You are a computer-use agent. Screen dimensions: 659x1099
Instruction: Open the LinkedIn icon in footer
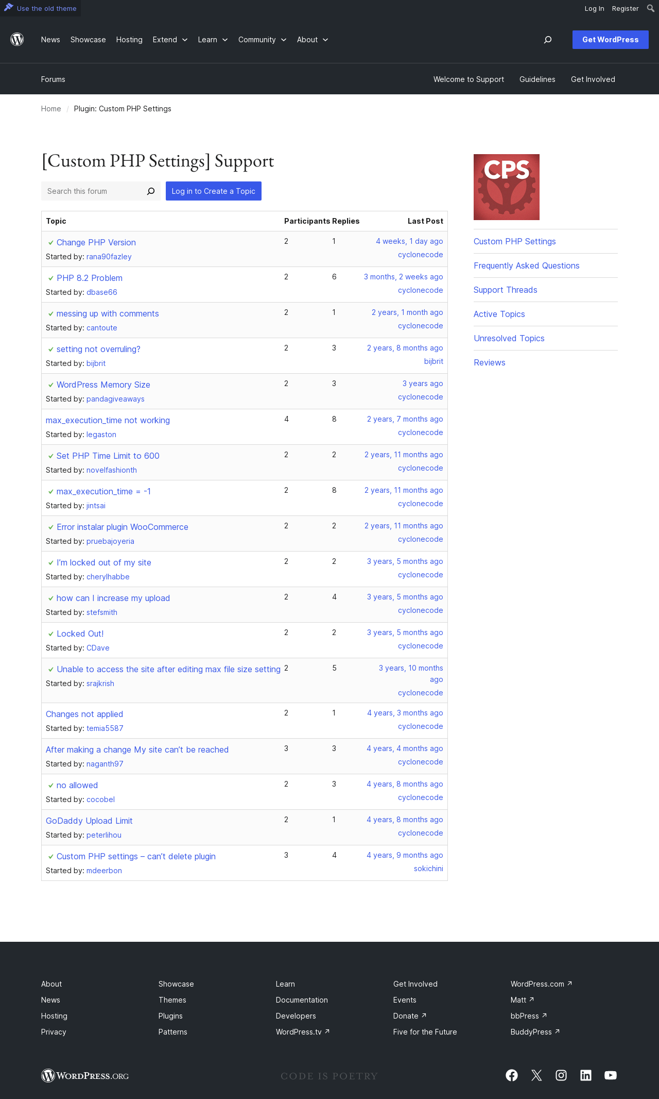[x=586, y=1075]
